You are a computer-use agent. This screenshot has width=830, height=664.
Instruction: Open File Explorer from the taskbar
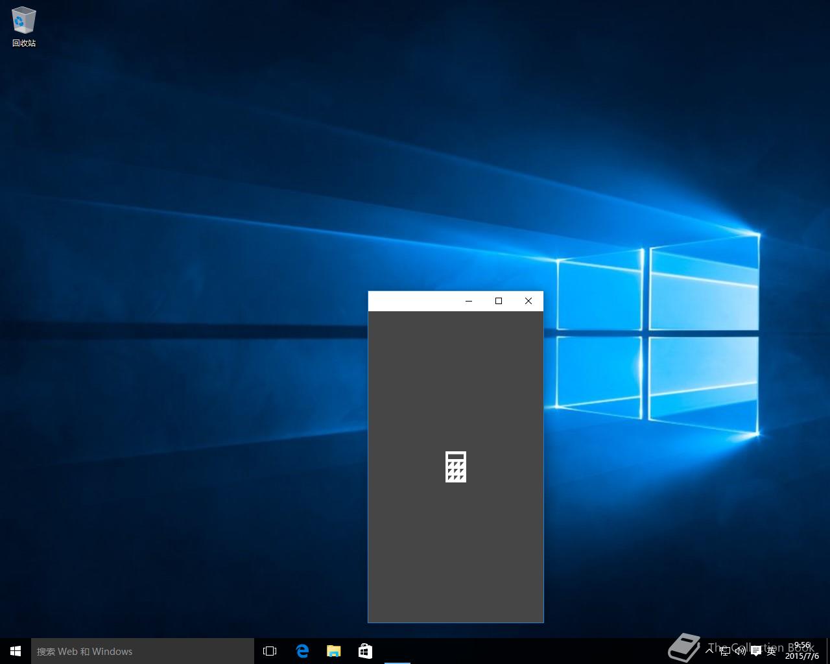(x=333, y=651)
